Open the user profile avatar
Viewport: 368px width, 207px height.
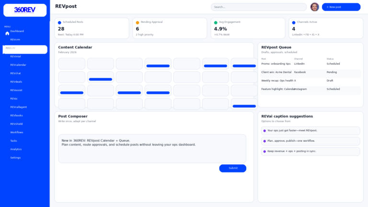[314, 7]
